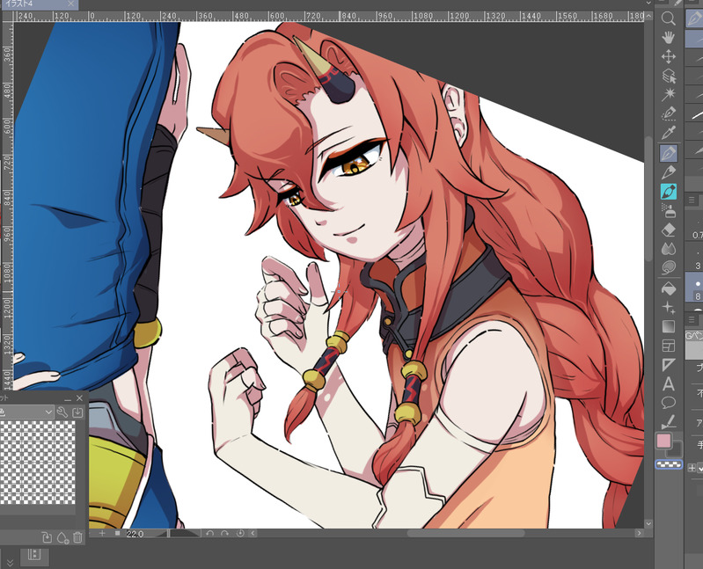
Task: Select the Selection Pen tool
Action: tap(669, 113)
